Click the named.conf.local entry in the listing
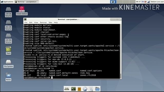Viewport: 164px width, 92px height. pyautogui.click(x=58, y=75)
